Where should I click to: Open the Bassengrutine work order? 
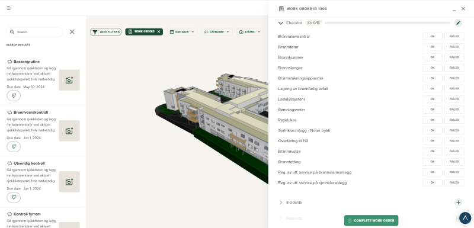point(27,62)
